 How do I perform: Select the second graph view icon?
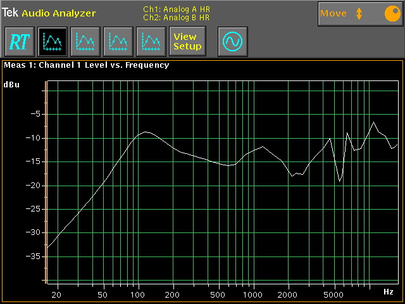pos(85,42)
